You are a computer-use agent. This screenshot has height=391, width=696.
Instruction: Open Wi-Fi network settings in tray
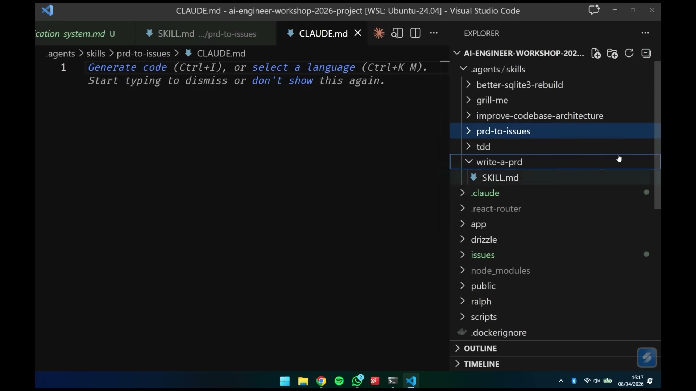pyautogui.click(x=587, y=381)
